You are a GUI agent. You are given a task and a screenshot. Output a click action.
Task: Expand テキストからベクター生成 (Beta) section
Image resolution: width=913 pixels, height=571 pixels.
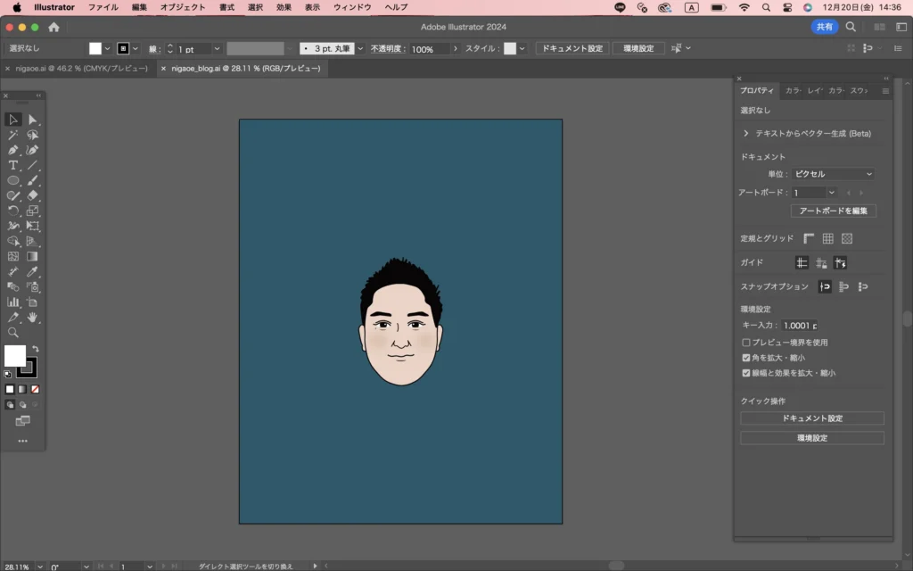pyautogui.click(x=745, y=133)
